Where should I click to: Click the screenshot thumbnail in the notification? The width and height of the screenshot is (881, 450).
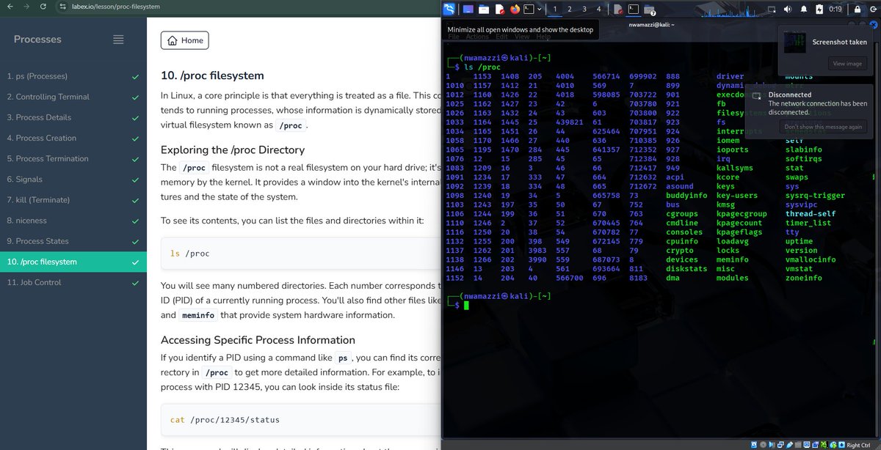tap(795, 42)
